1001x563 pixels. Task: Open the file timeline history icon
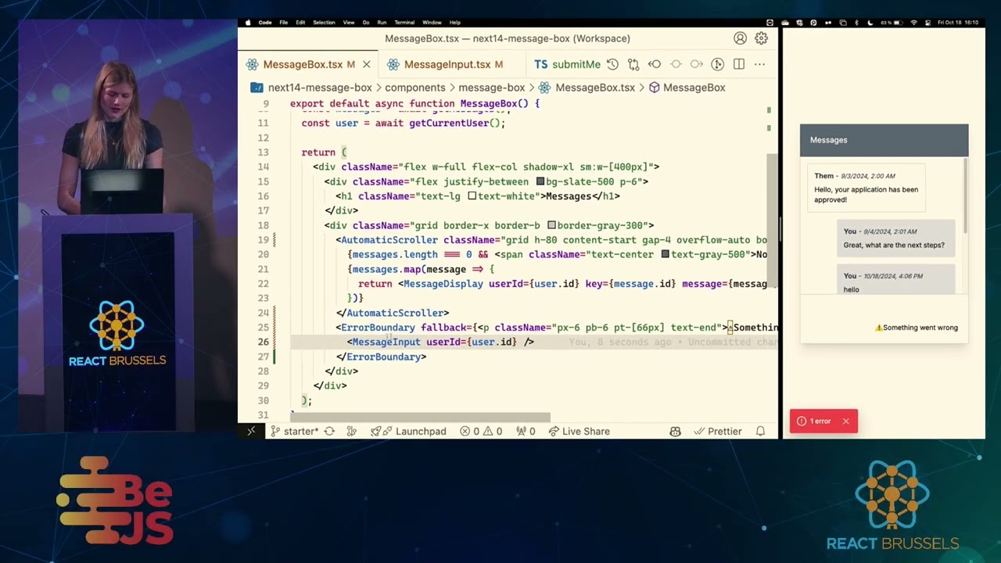[612, 64]
